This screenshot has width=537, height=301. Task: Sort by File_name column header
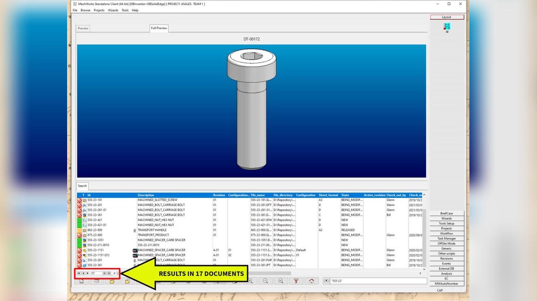tap(261, 195)
